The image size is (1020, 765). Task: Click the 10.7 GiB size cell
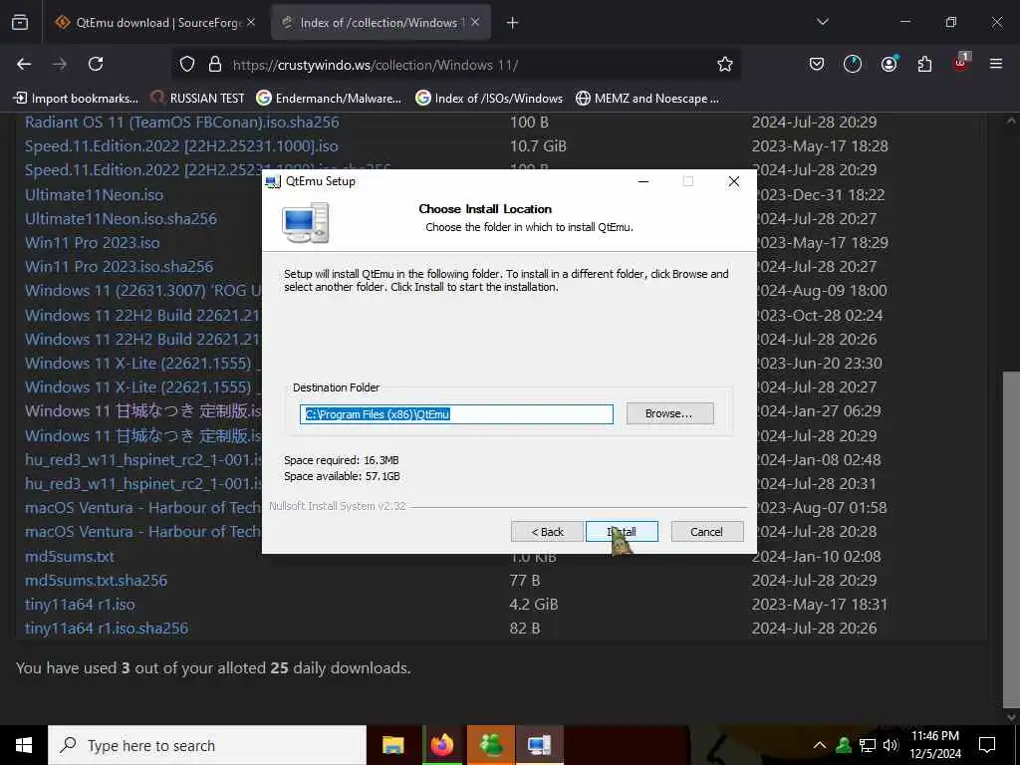[538, 146]
